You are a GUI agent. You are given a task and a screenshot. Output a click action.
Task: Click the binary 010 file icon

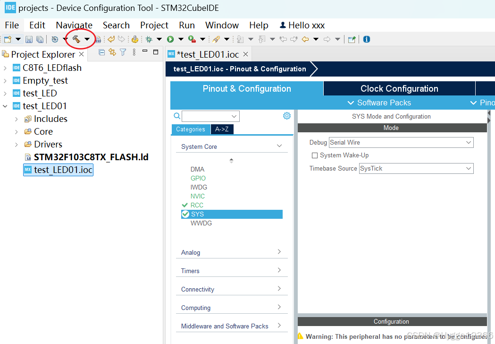pos(98,39)
